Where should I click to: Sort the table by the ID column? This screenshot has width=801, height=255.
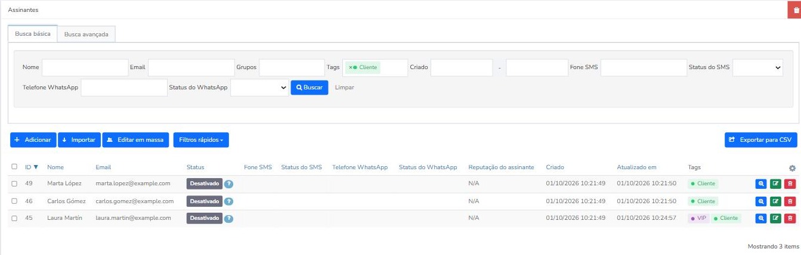pos(32,167)
